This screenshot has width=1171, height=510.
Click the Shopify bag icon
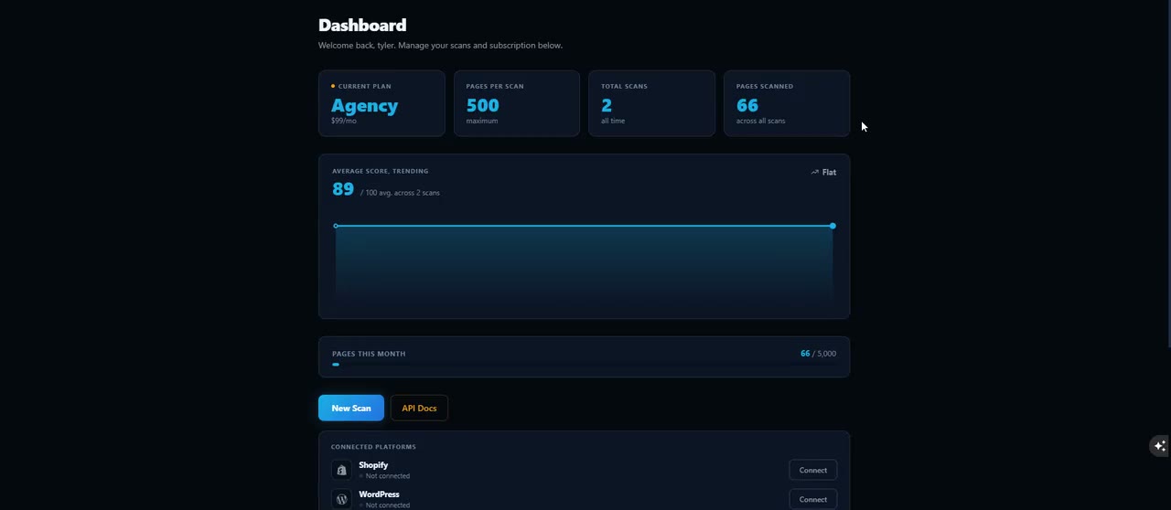pyautogui.click(x=341, y=470)
